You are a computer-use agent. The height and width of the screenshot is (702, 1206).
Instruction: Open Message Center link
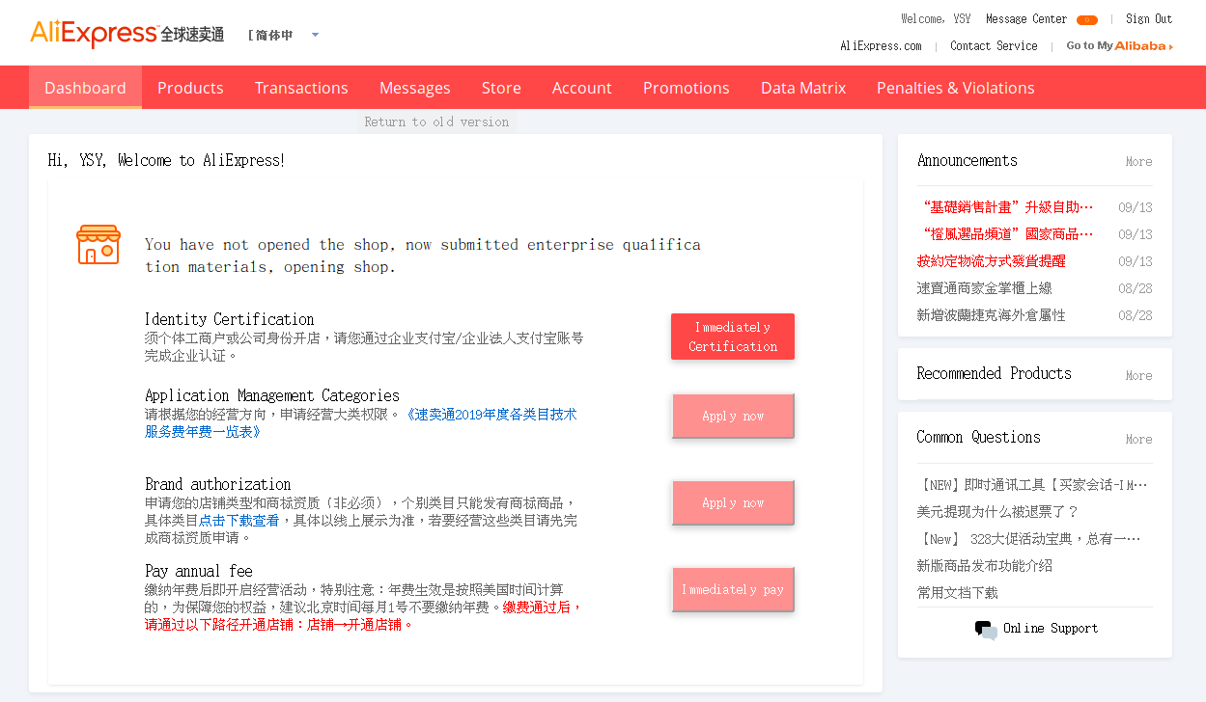(1025, 18)
